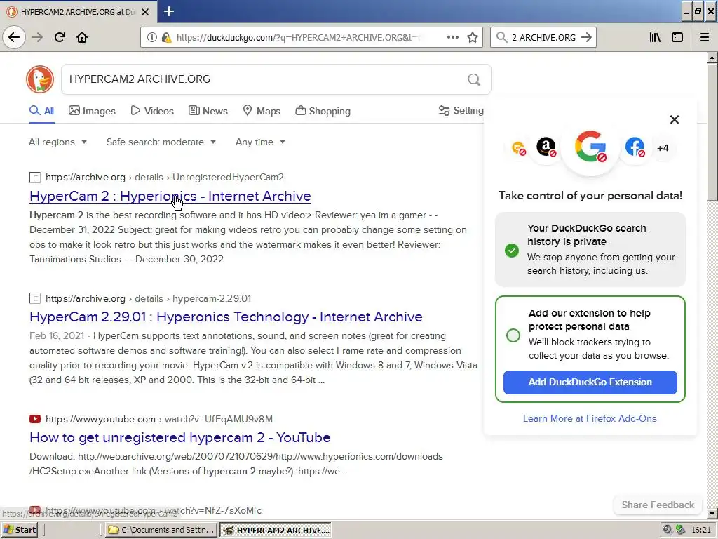Click the Amazon blocked tracker icon

click(x=546, y=147)
